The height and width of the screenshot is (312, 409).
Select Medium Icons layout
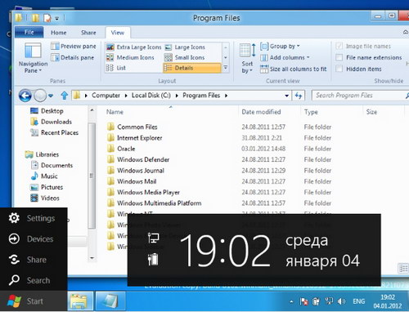pos(130,57)
